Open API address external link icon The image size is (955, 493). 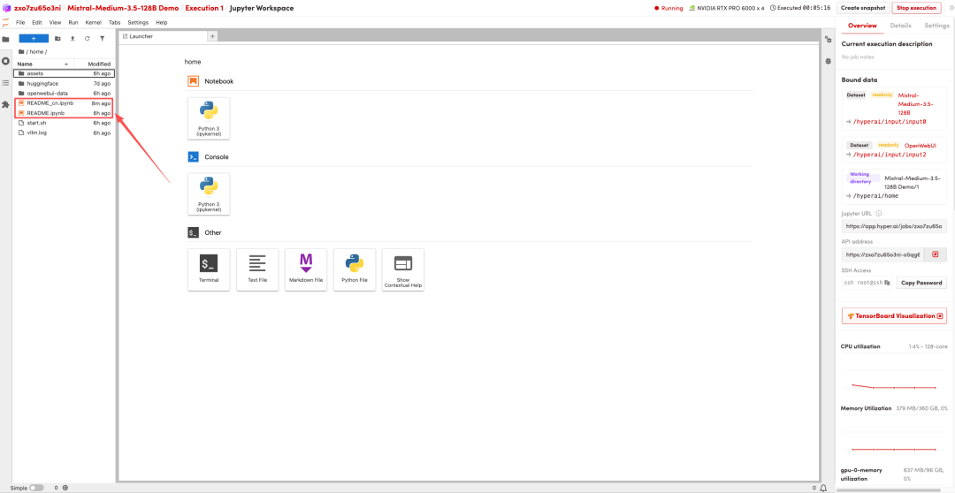(x=936, y=254)
